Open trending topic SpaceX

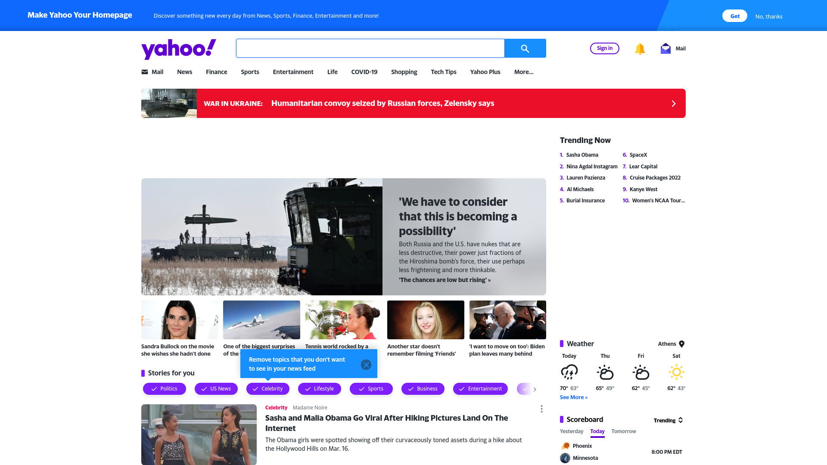pyautogui.click(x=638, y=155)
